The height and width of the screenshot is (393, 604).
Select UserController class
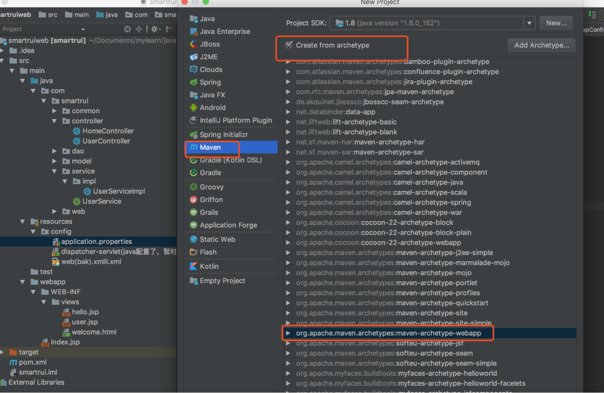tap(101, 141)
